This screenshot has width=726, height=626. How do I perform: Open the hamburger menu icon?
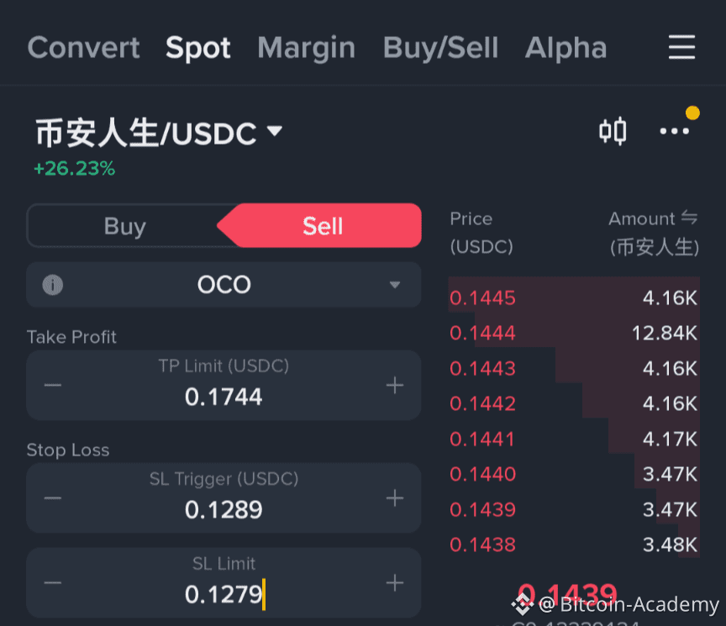click(681, 47)
